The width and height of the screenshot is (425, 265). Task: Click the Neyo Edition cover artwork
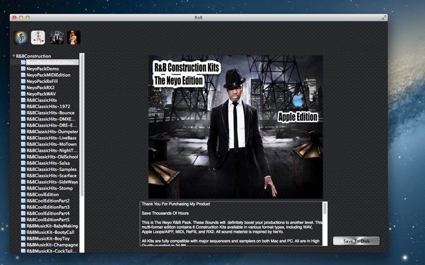coord(235,127)
